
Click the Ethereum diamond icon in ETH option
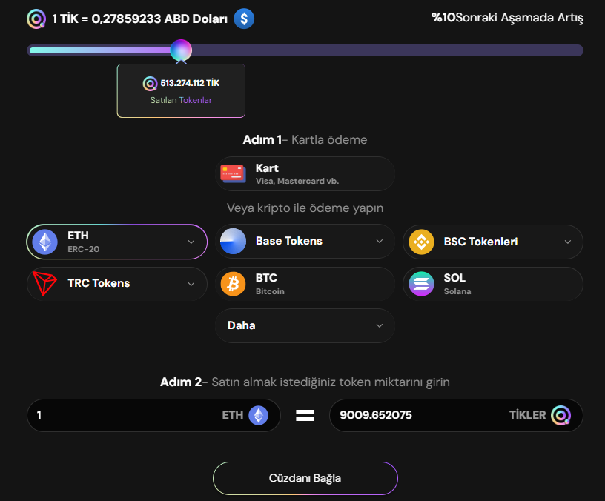[x=44, y=242]
